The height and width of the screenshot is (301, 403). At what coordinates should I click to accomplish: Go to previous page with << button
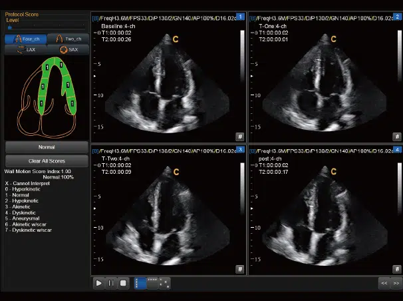(x=384, y=283)
